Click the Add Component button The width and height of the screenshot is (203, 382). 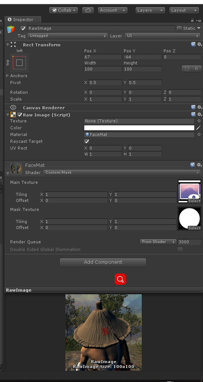pyautogui.click(x=103, y=262)
